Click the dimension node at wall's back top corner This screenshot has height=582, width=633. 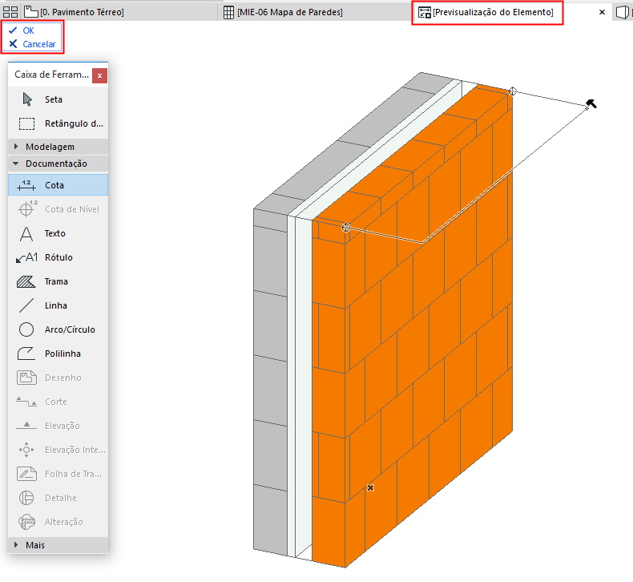pos(512,91)
